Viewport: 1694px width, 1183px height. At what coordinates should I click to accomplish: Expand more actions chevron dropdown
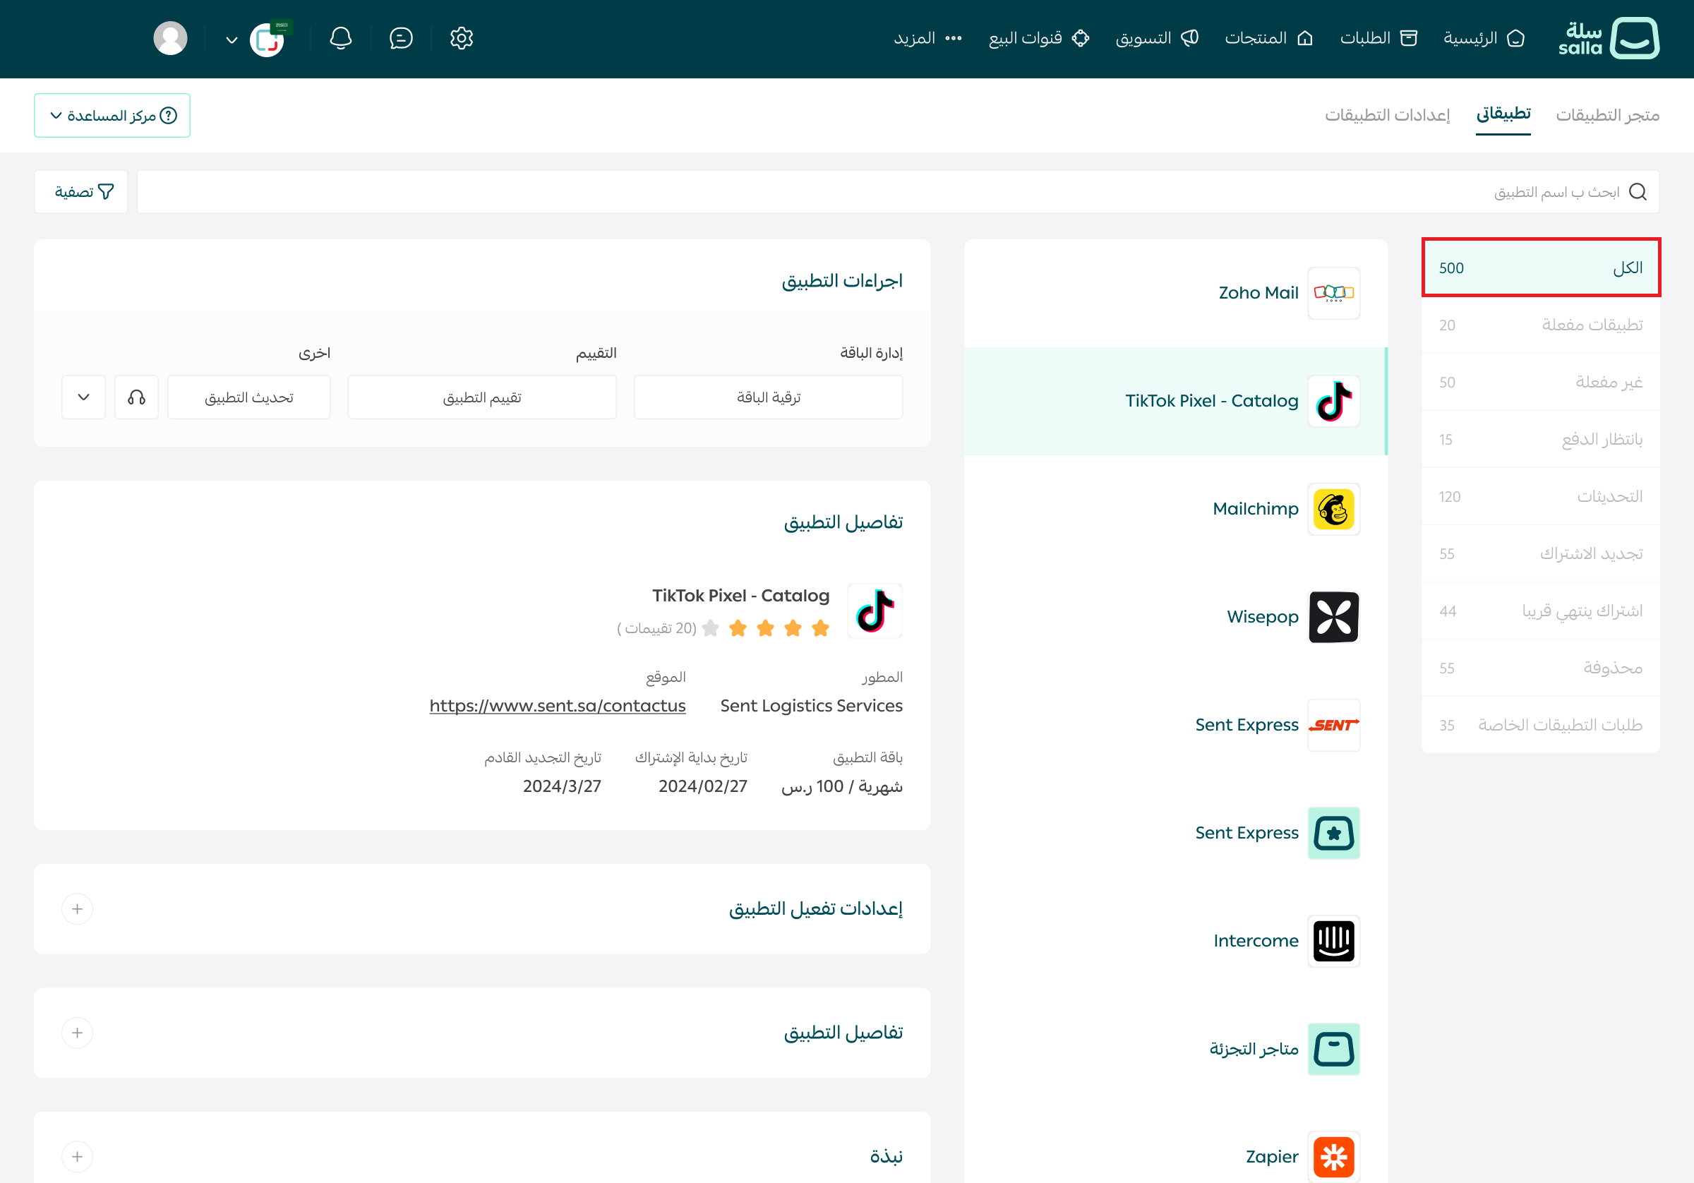point(83,397)
